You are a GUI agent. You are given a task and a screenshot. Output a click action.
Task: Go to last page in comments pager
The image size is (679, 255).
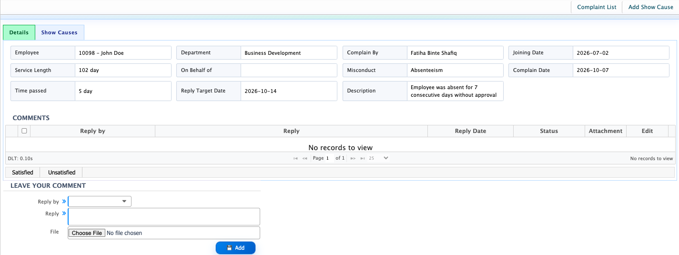tap(363, 158)
